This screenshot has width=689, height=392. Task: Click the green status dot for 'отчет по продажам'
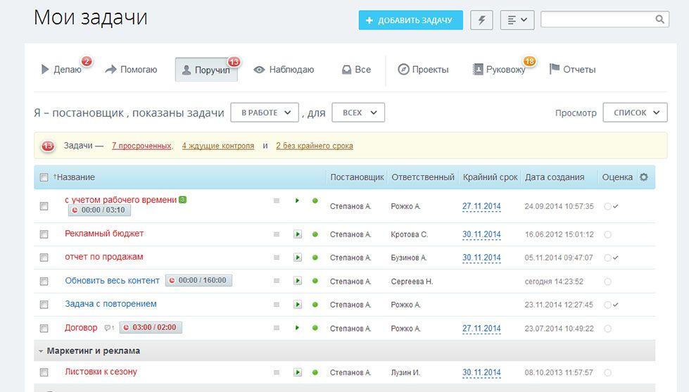(x=315, y=258)
